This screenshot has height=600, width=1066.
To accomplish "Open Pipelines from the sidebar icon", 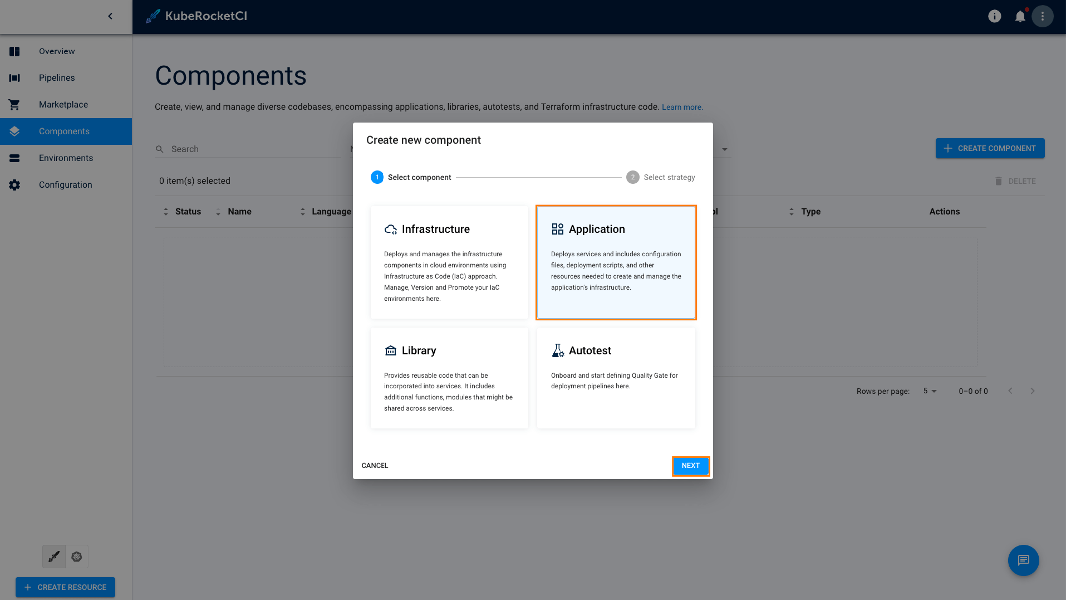I will (14, 78).
